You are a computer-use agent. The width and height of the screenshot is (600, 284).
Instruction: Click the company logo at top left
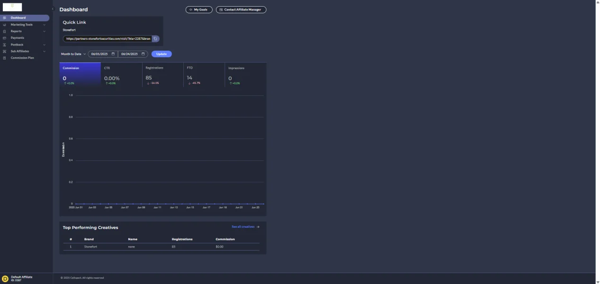coord(12,7)
